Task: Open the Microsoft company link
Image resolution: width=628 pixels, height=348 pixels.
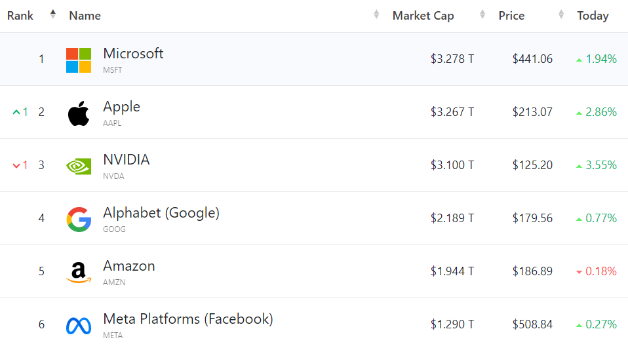Action: [x=133, y=54]
